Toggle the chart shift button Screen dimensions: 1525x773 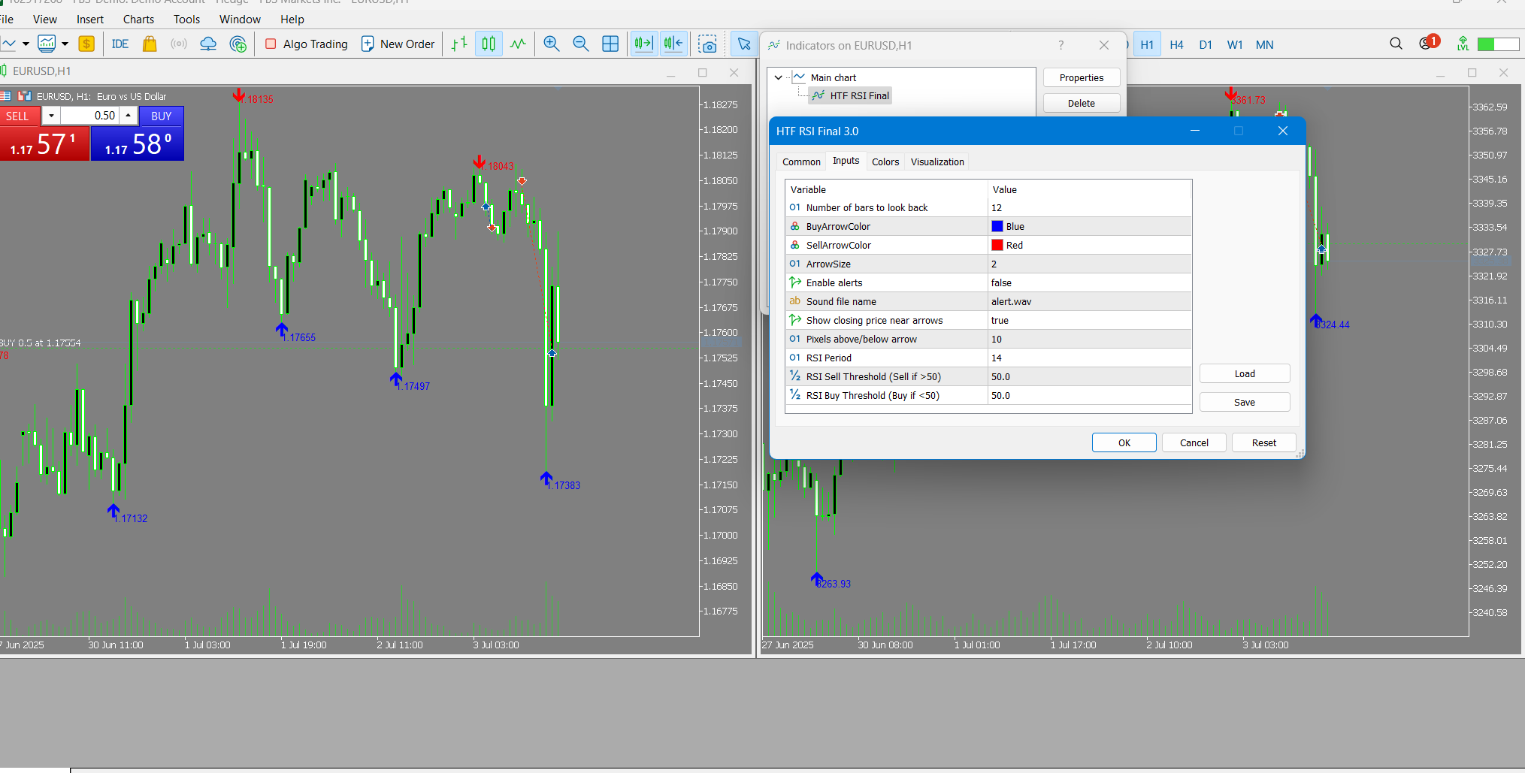coord(673,44)
